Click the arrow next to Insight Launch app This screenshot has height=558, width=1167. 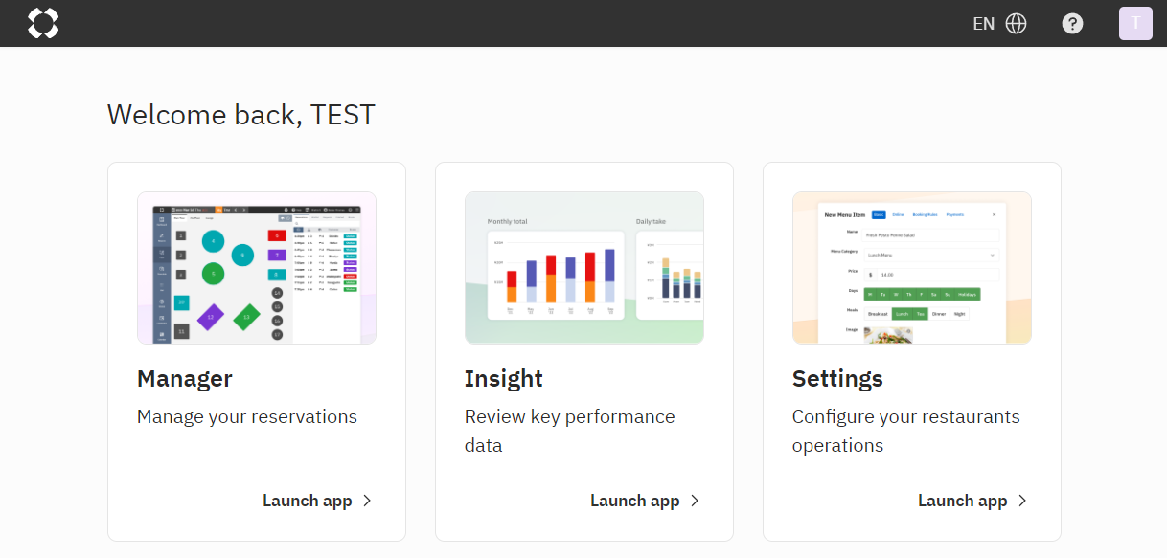click(x=695, y=501)
